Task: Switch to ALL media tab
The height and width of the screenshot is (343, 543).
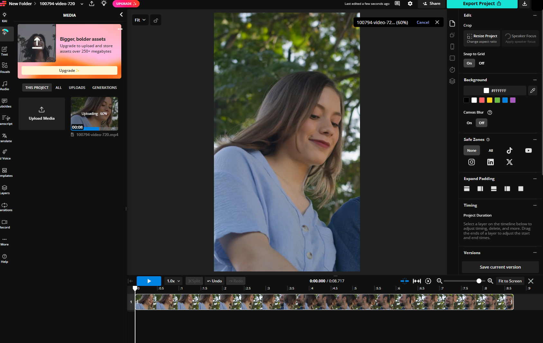Action: pos(59,88)
